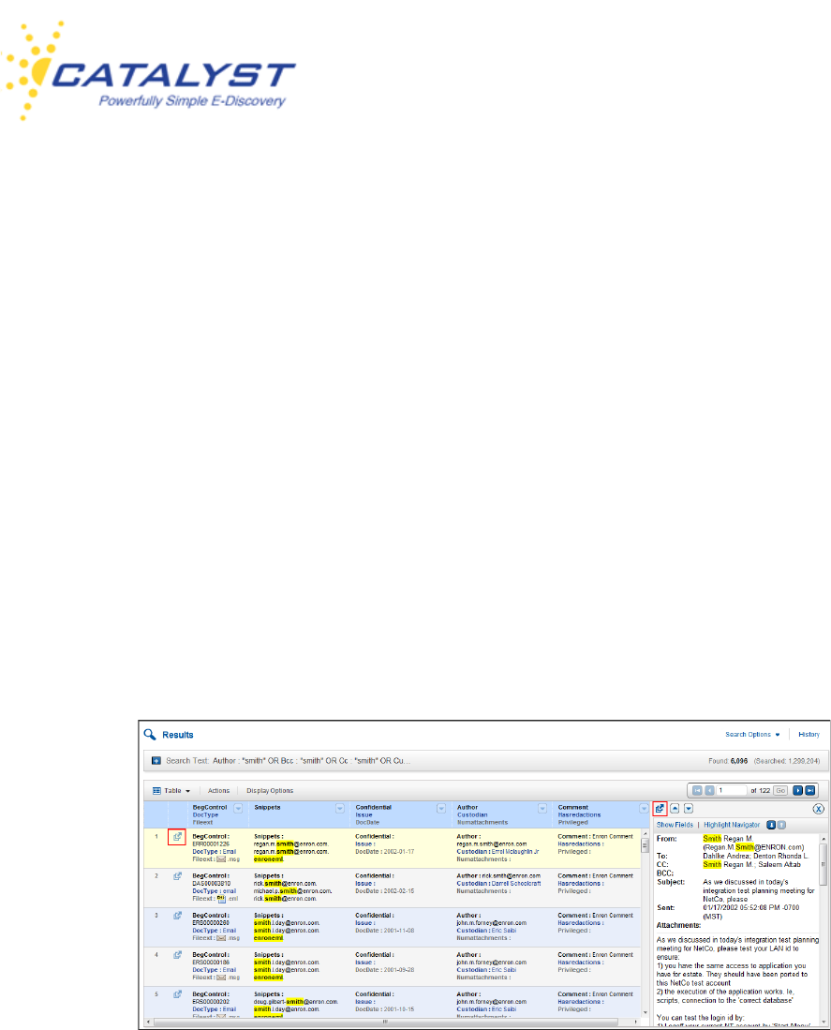
Task: Open document in row 5 in new window
Action: [177, 994]
